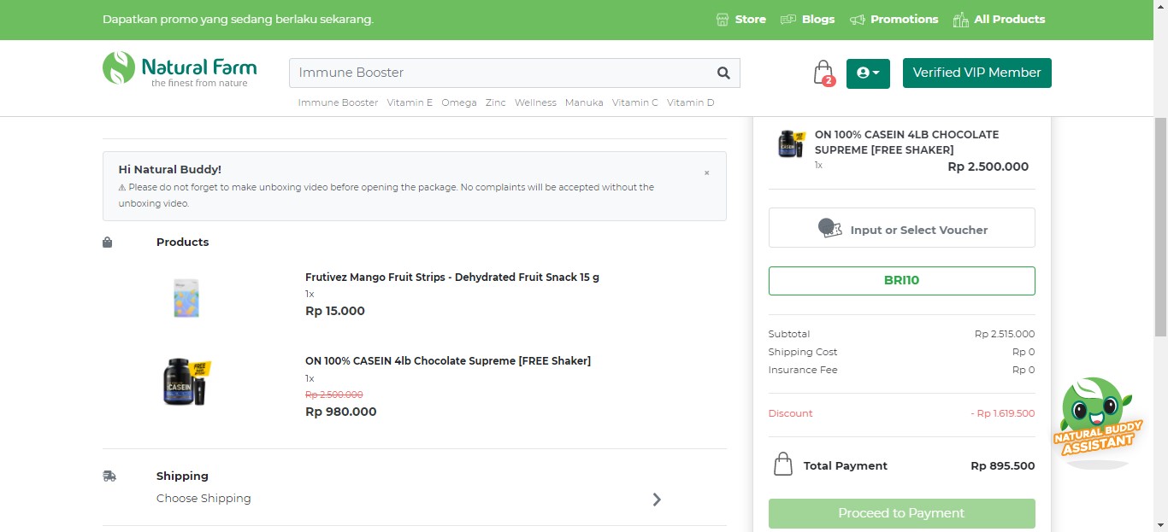Open order summary Casein thumbnail

coord(792,143)
